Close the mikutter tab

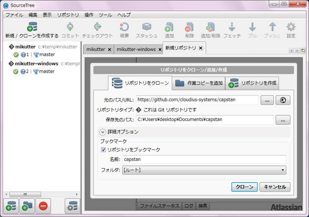110,50
